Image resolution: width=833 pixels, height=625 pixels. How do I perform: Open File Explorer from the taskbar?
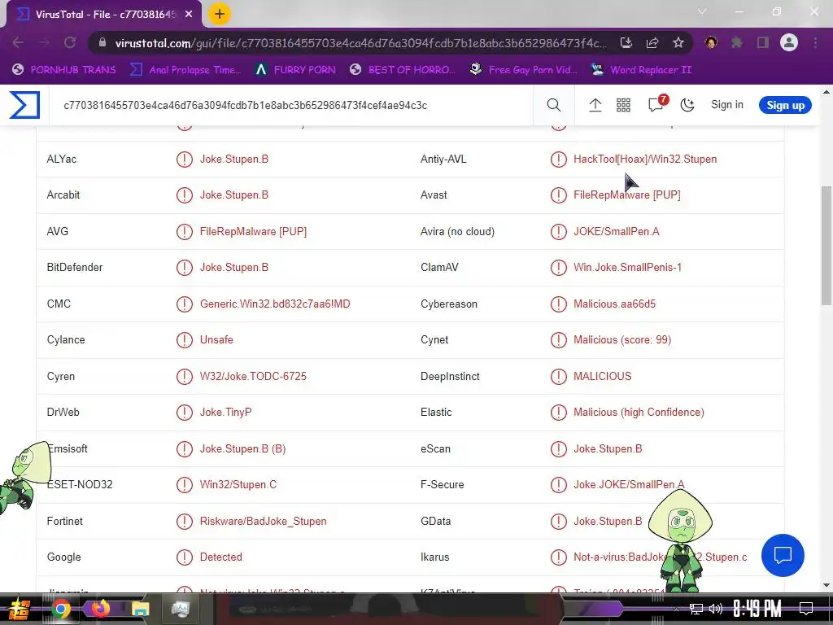click(x=141, y=609)
